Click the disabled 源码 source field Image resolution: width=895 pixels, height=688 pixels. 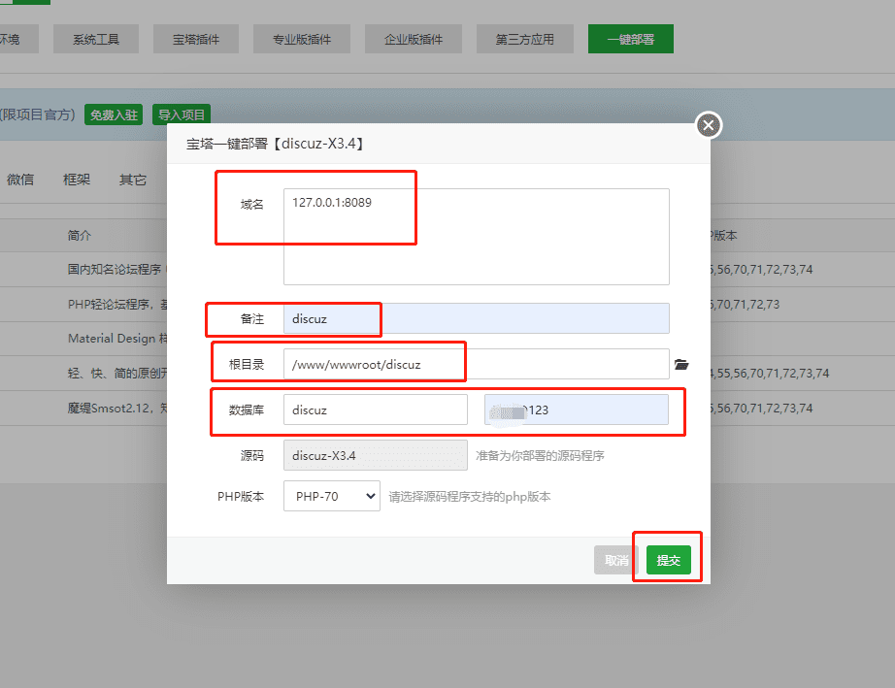(x=375, y=454)
